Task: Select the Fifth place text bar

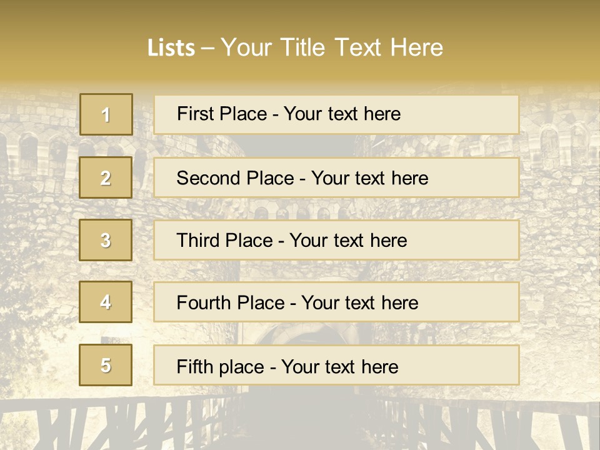Action: point(336,366)
